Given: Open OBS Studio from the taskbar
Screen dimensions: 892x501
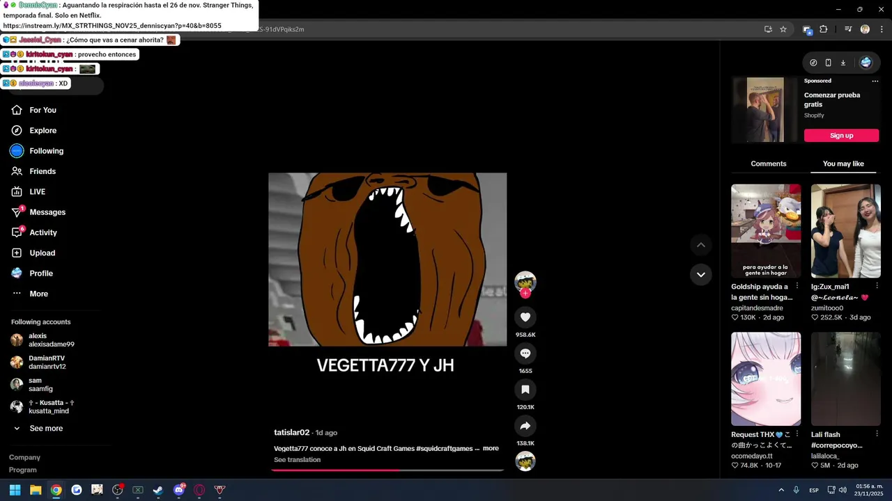Looking at the screenshot, I should [x=118, y=490].
